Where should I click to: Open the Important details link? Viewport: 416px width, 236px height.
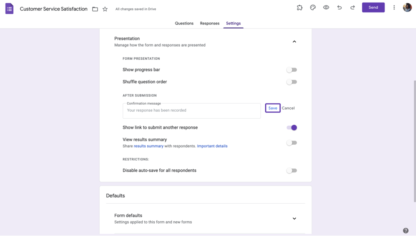[212, 146]
